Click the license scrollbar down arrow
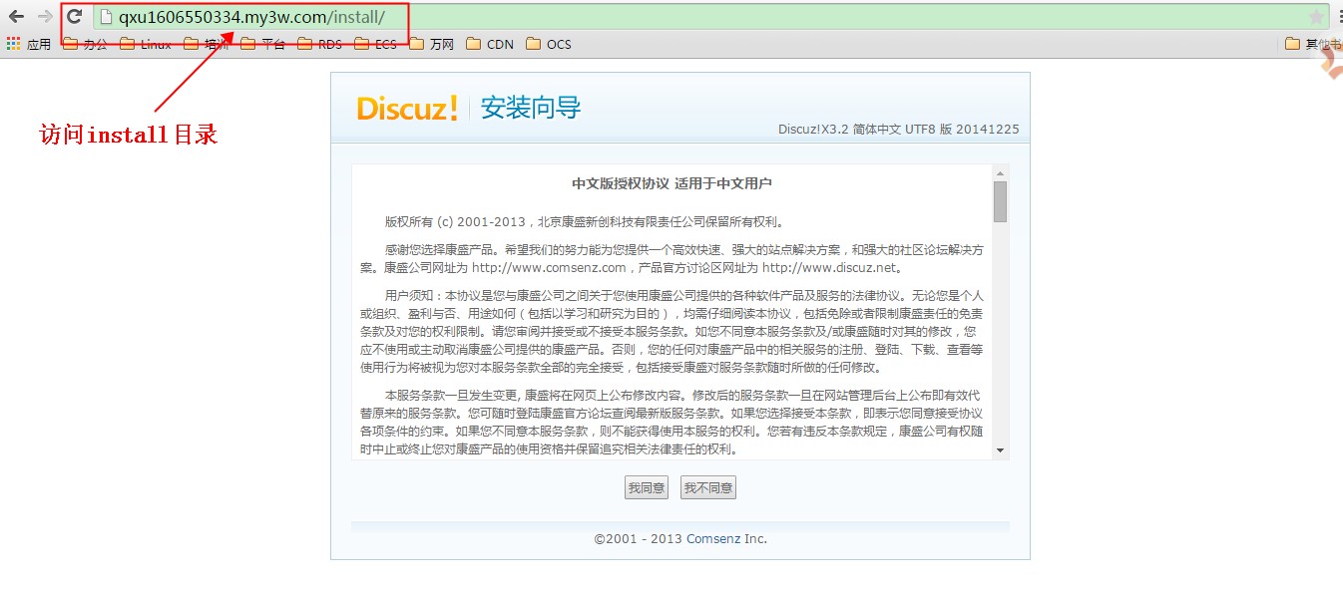 tap(1000, 450)
